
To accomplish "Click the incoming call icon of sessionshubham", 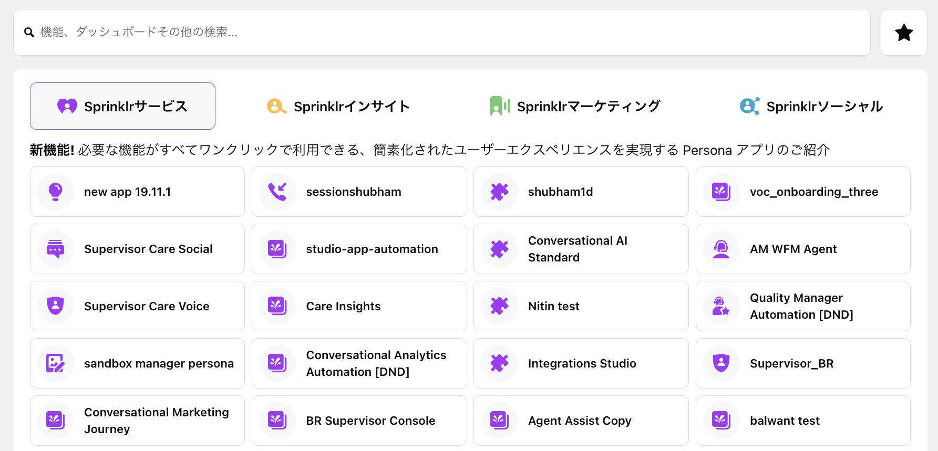I will (x=277, y=192).
